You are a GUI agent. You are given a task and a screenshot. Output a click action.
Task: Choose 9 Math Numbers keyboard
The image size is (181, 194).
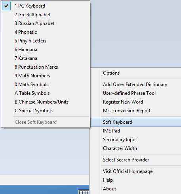[46, 76]
